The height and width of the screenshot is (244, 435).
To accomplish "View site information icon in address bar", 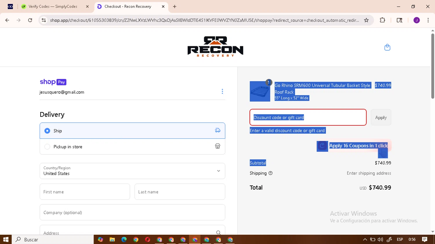I will (x=44, y=20).
